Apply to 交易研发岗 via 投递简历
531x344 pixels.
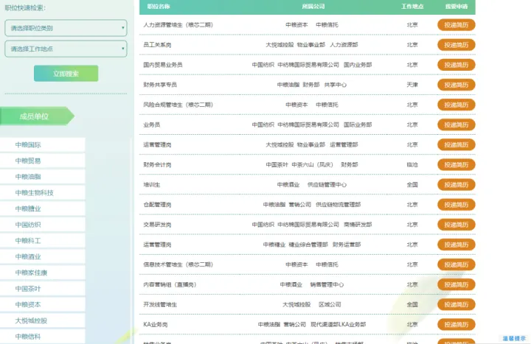[x=457, y=225]
